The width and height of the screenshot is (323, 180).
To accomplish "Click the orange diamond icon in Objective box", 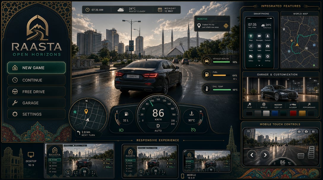I will [226, 26].
